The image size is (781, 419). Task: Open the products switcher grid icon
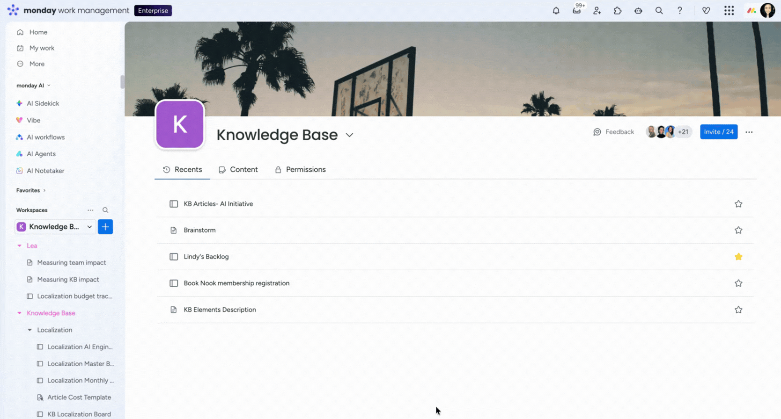pos(729,11)
